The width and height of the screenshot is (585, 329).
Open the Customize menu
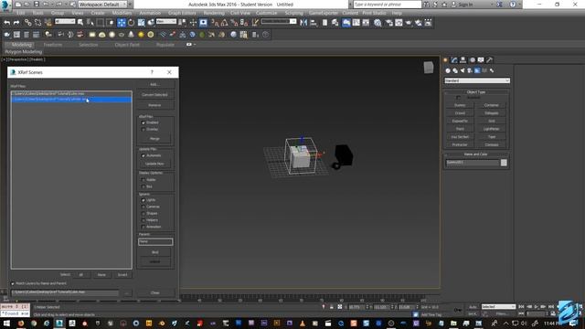(267, 13)
